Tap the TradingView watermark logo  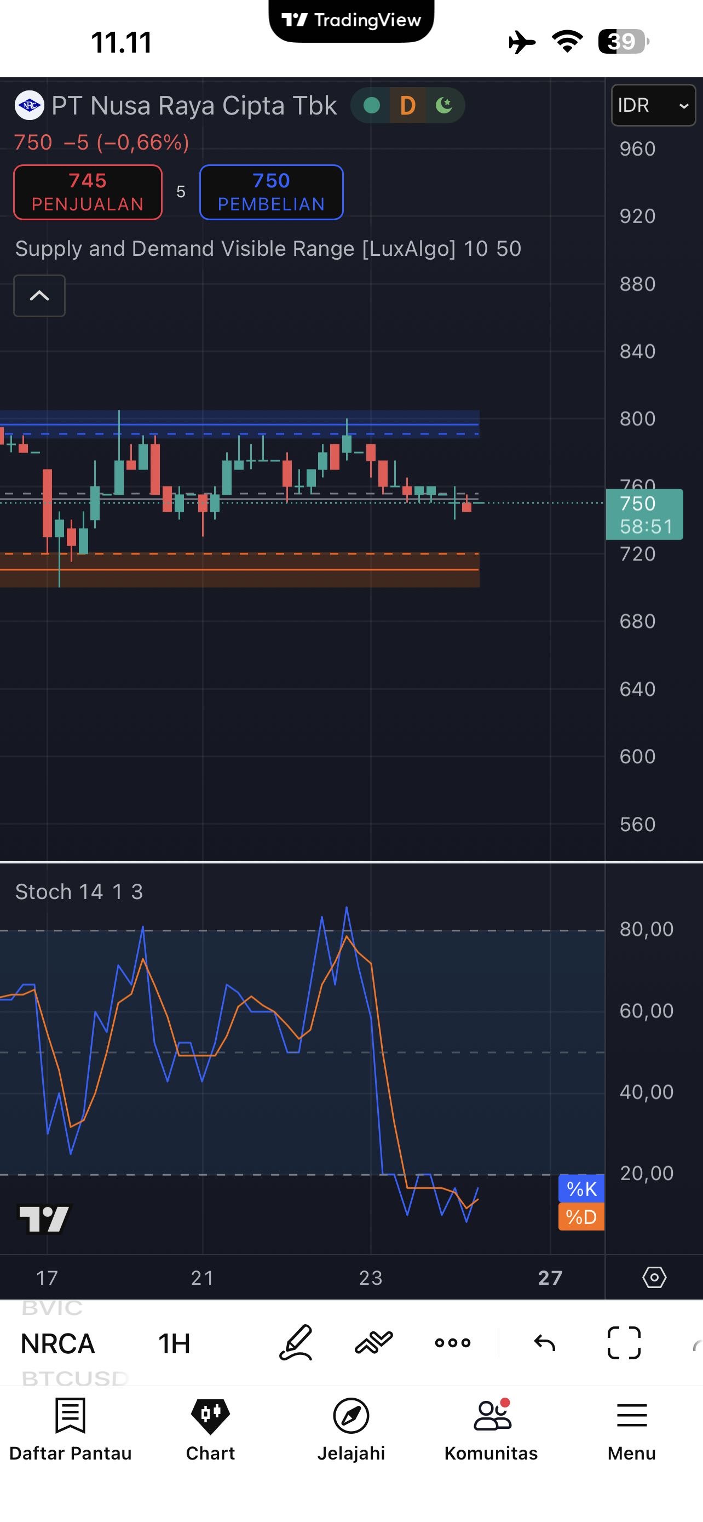[44, 1219]
